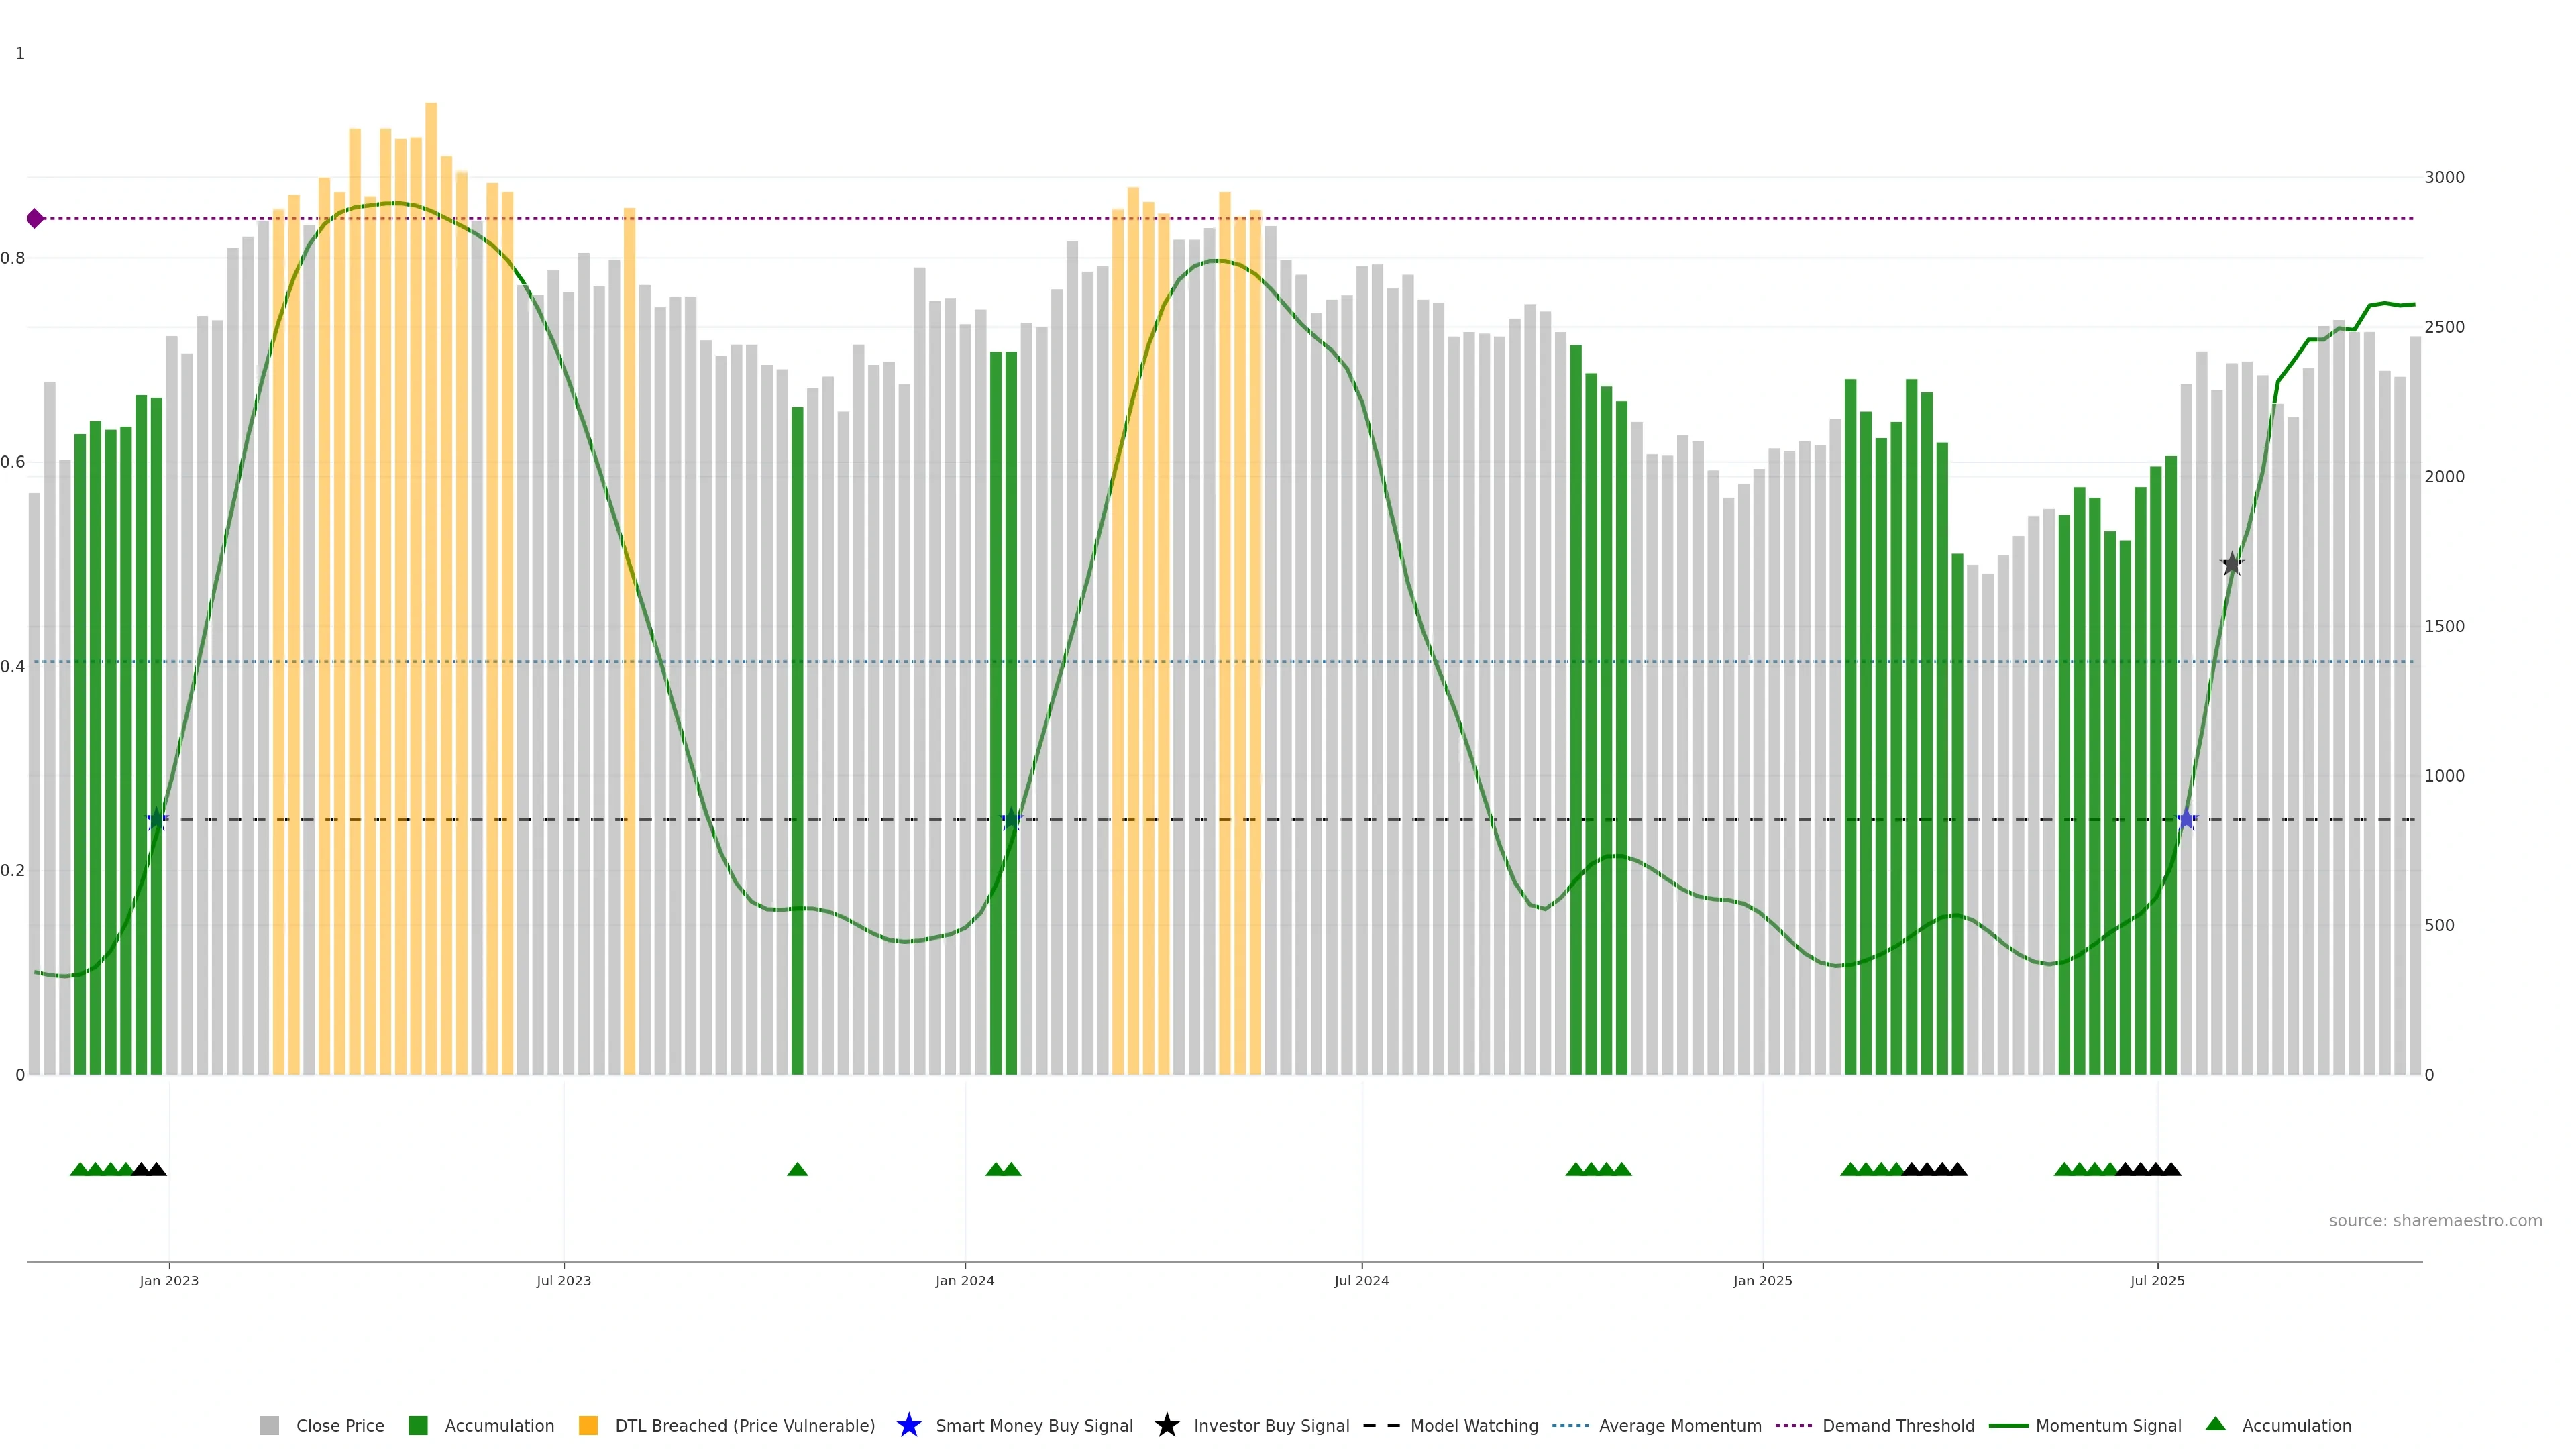Click the green triangle Accumulation legend icon
The width and height of the screenshot is (2576, 1449).
tap(2215, 1424)
